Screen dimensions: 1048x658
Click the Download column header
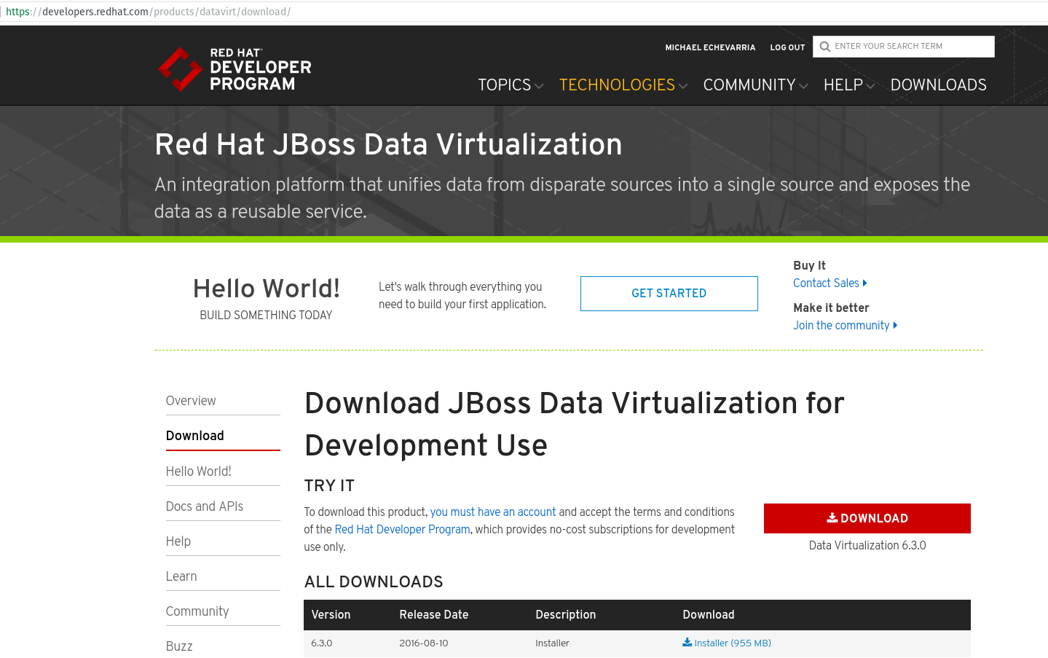point(708,615)
